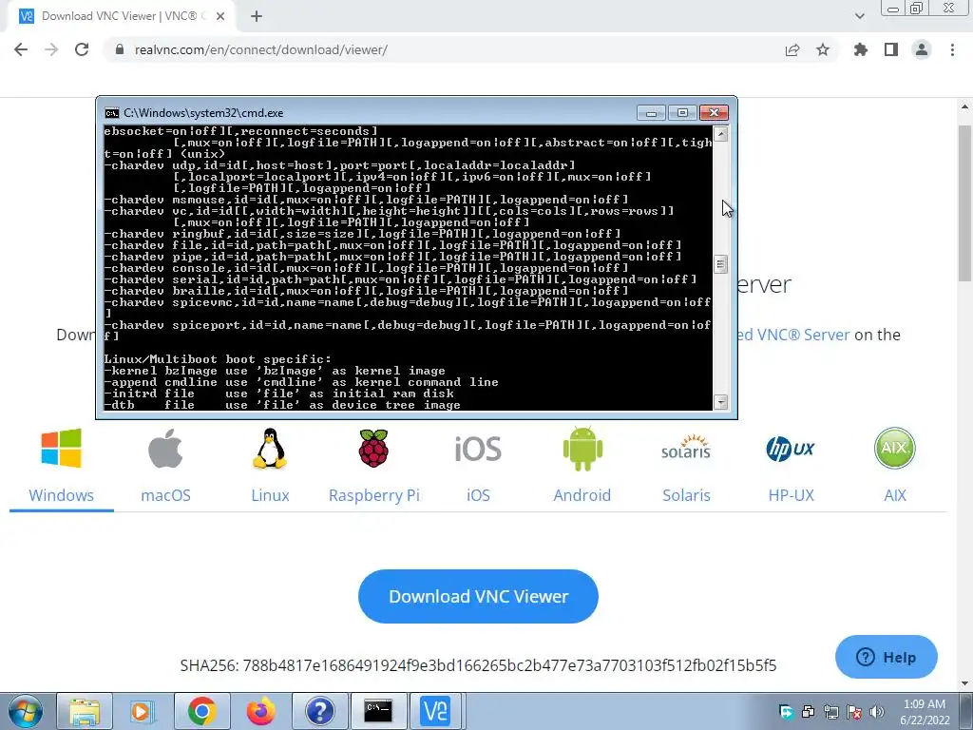This screenshot has height=730, width=973.
Task: Open media player taskbar icon
Action: point(143,711)
